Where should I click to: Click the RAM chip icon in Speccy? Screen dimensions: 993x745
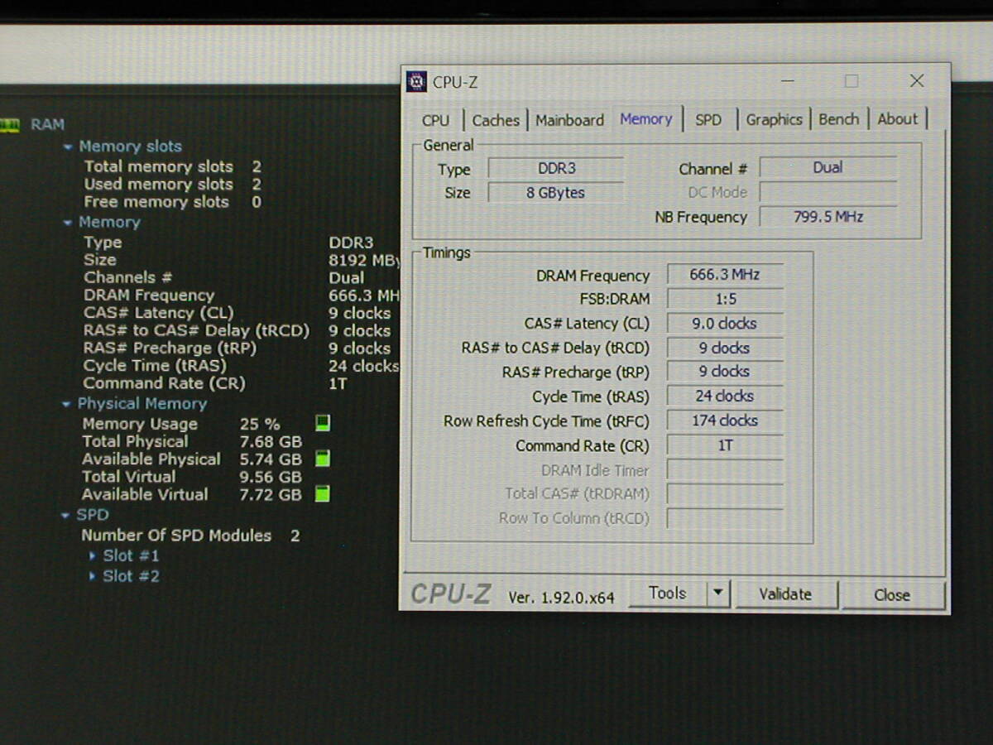click(9, 125)
